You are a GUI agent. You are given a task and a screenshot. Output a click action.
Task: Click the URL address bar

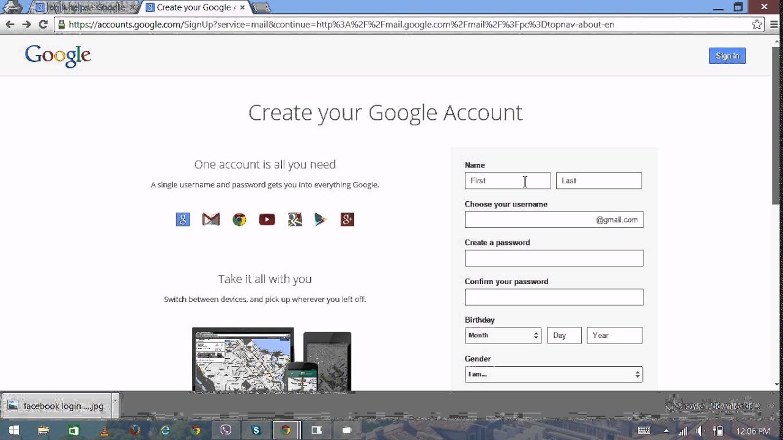coord(404,24)
